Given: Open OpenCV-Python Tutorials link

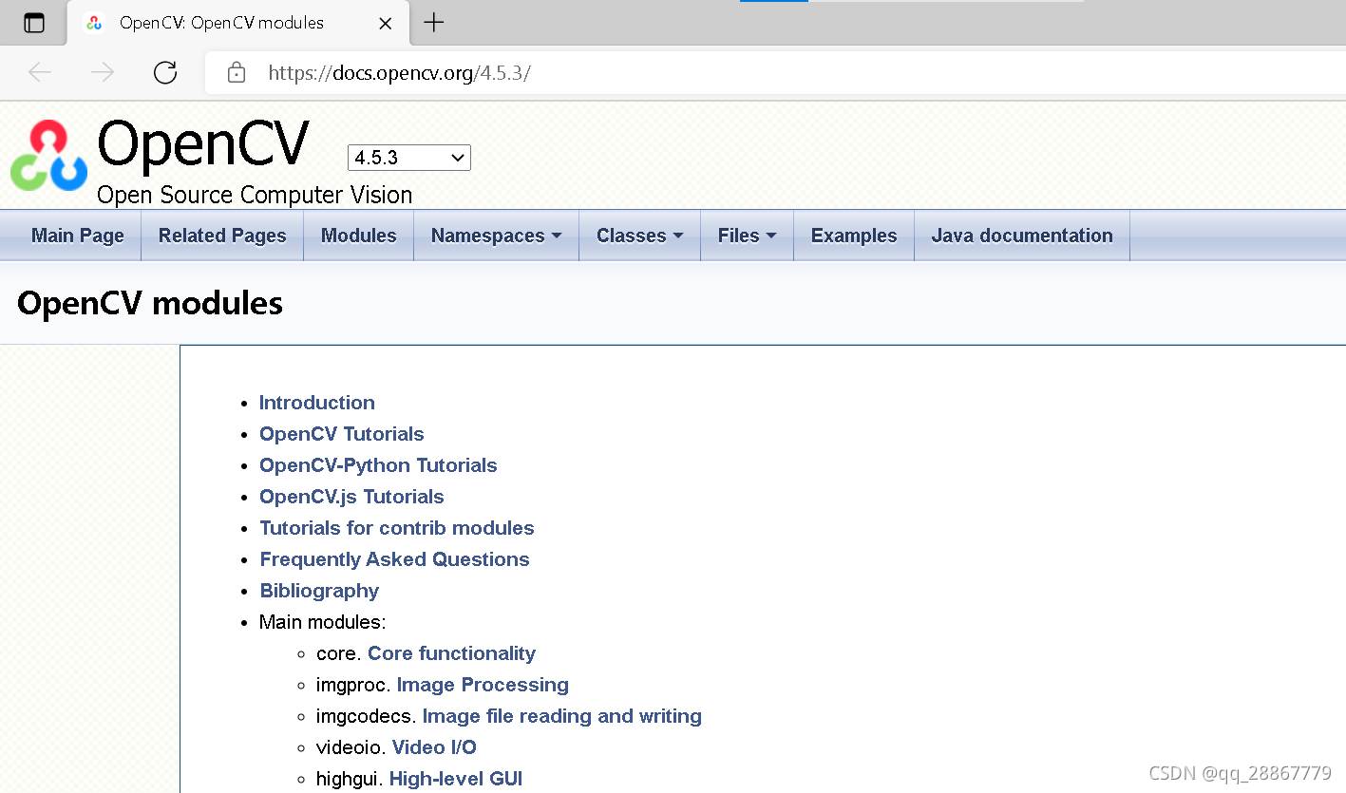Looking at the screenshot, I should [378, 465].
